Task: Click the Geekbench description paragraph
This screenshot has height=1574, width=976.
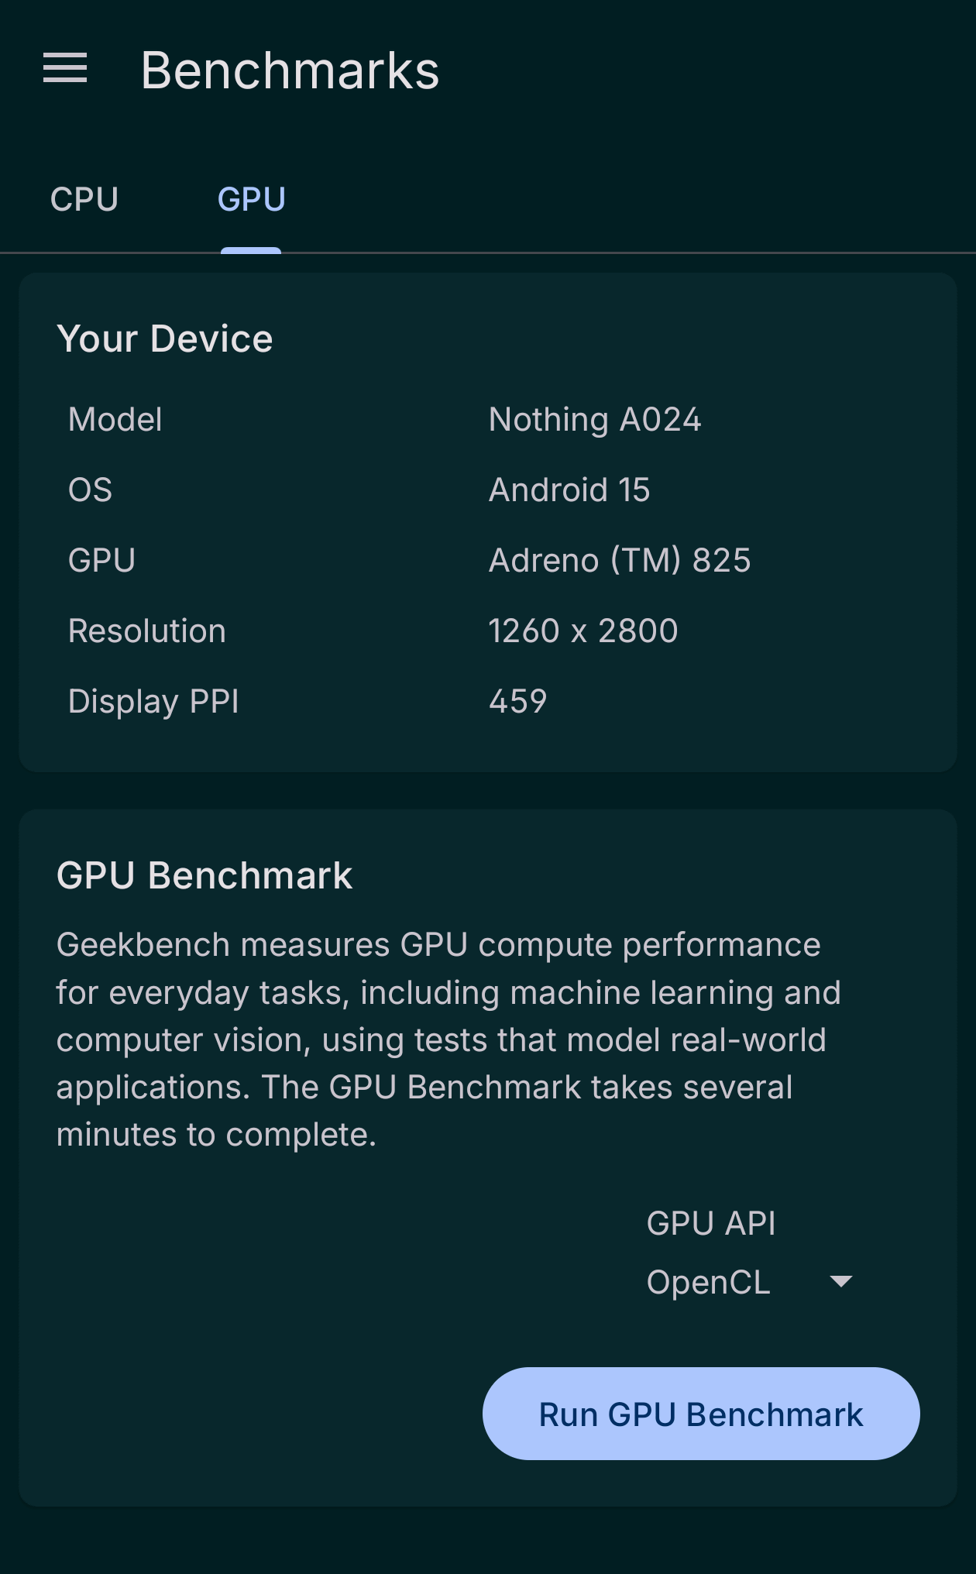Action: pyautogui.click(x=448, y=1040)
